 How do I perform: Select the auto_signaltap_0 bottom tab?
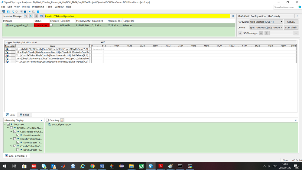point(16,156)
